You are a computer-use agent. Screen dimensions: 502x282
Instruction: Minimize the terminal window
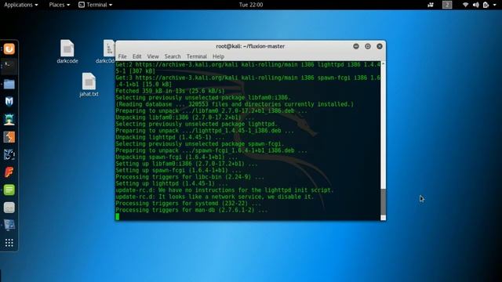point(356,46)
